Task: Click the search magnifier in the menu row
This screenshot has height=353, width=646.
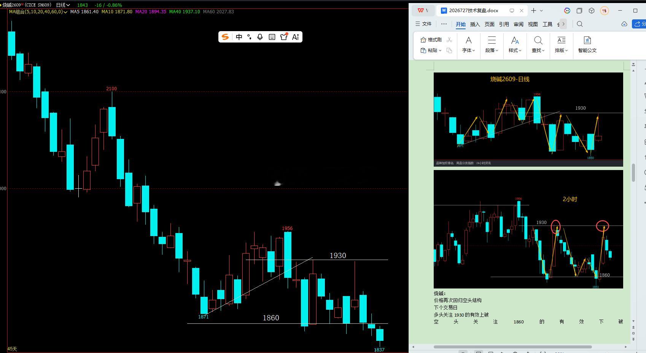Action: tap(579, 24)
